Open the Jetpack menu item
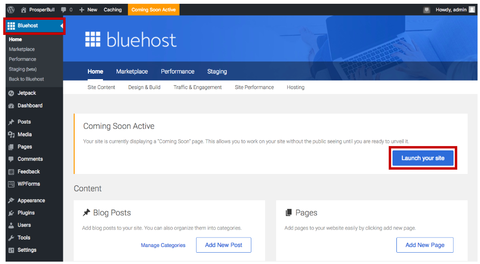Viewport: 480px width, 264px height. click(x=26, y=93)
